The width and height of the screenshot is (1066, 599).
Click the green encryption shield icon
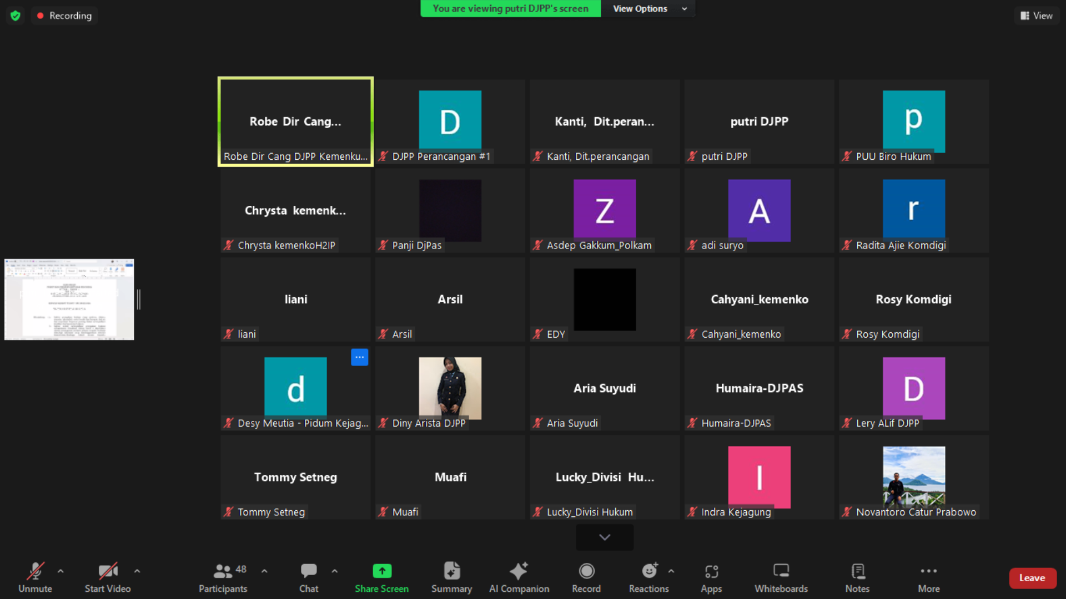pos(16,16)
